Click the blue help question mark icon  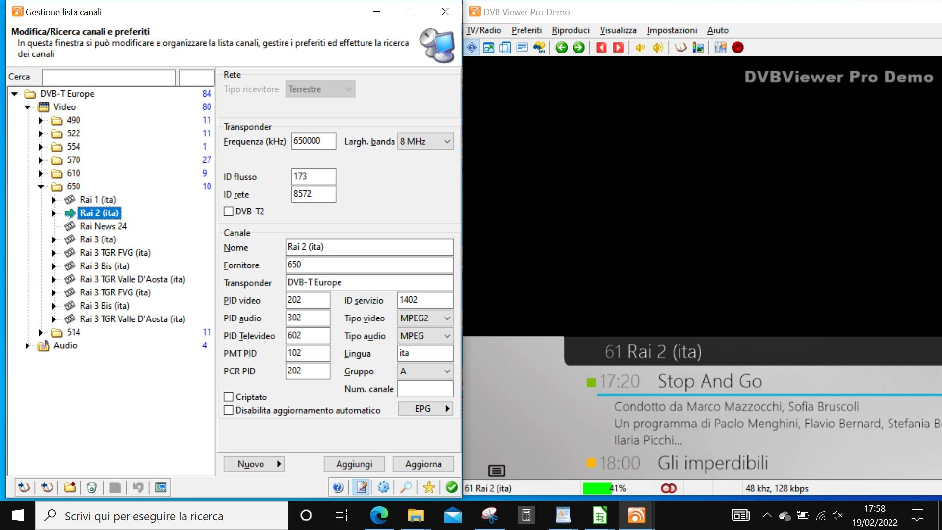338,487
